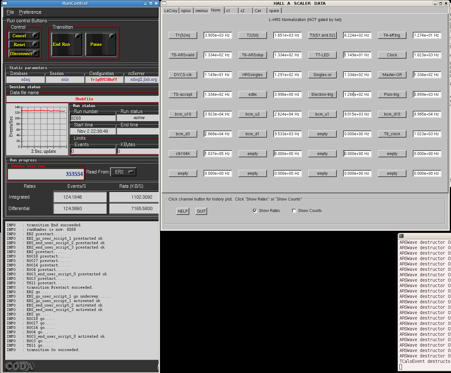
Task: Open history plot for T4-eff.trig. channel
Action: (x=392, y=35)
